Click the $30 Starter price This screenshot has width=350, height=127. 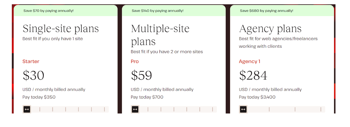[34, 75]
